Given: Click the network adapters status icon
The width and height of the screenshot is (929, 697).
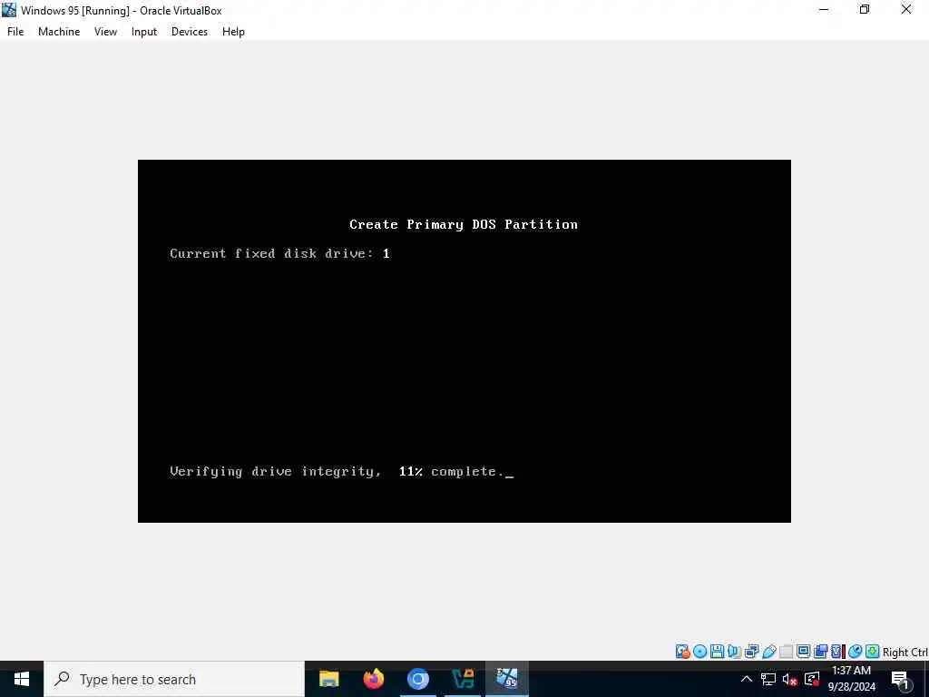Looking at the screenshot, I should tap(751, 652).
